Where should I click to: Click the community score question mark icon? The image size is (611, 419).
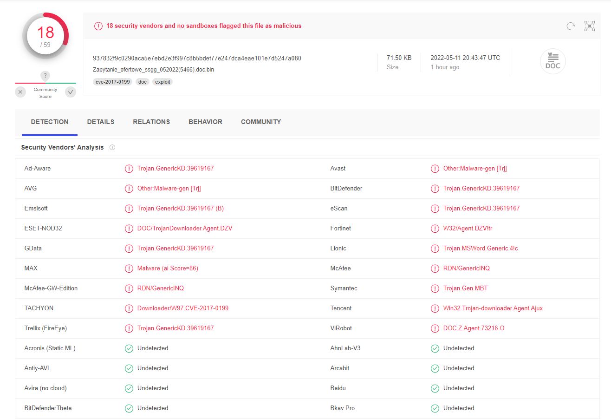[x=45, y=76]
